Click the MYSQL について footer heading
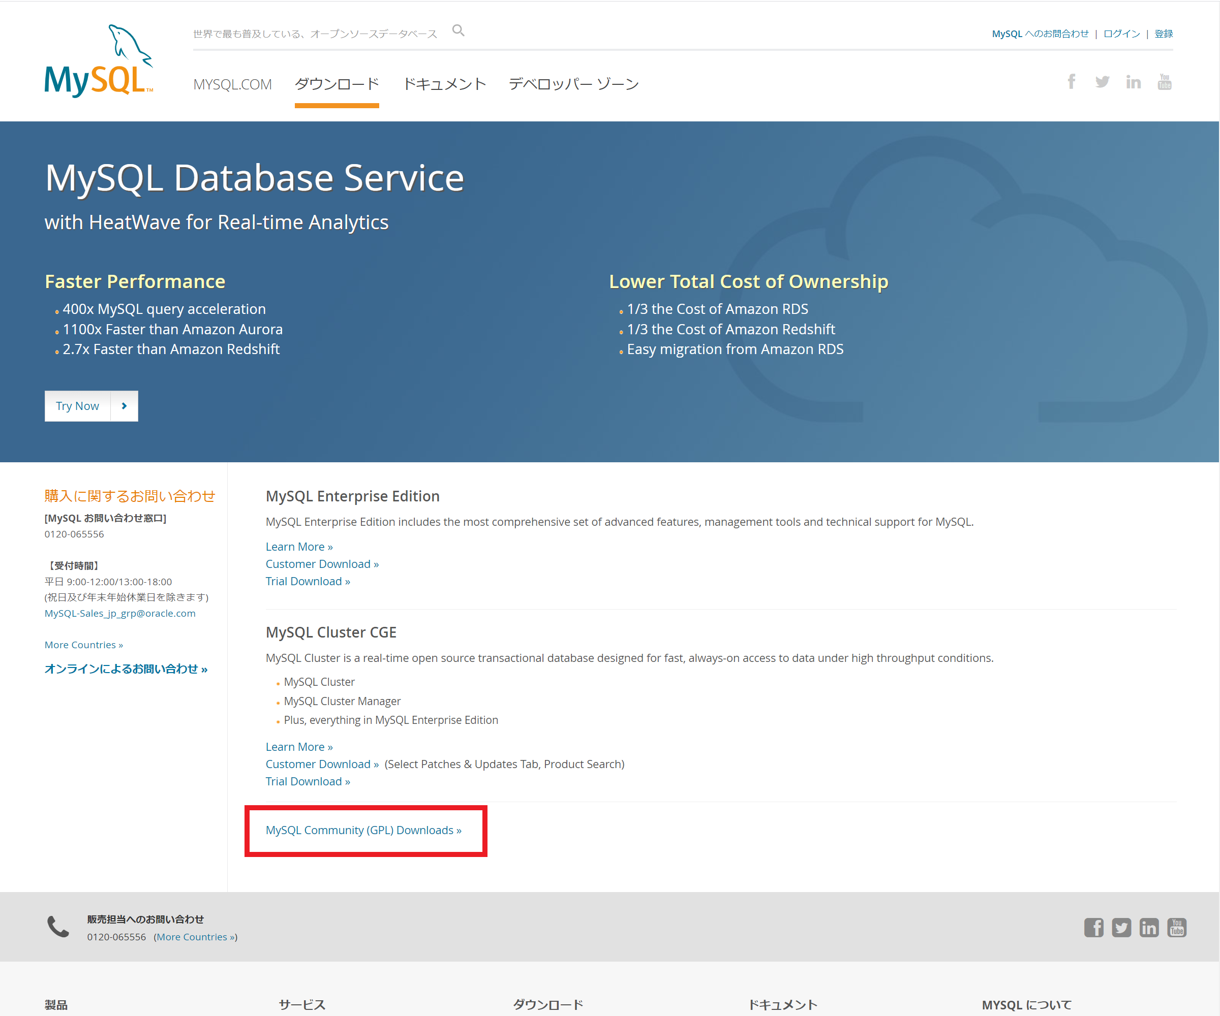This screenshot has height=1016, width=1220. tap(1026, 1005)
